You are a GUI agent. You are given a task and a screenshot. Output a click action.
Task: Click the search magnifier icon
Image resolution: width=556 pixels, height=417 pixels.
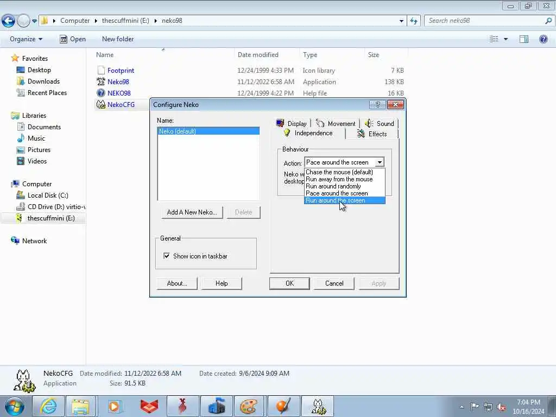click(548, 21)
